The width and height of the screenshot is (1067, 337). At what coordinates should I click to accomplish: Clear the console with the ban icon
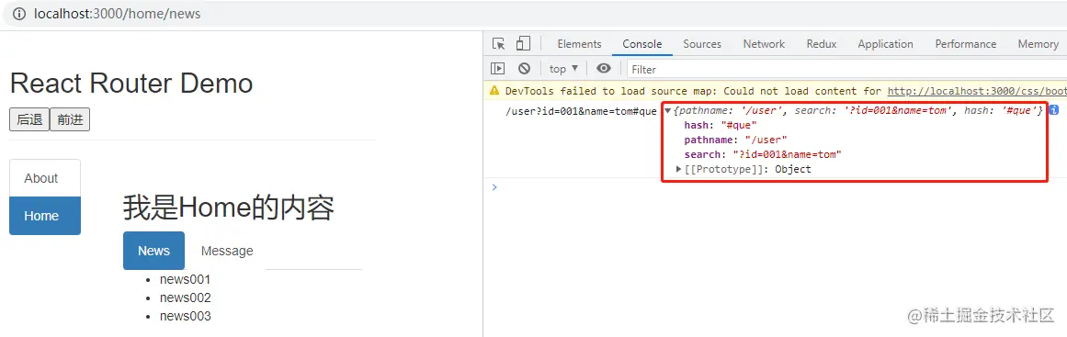tap(524, 69)
